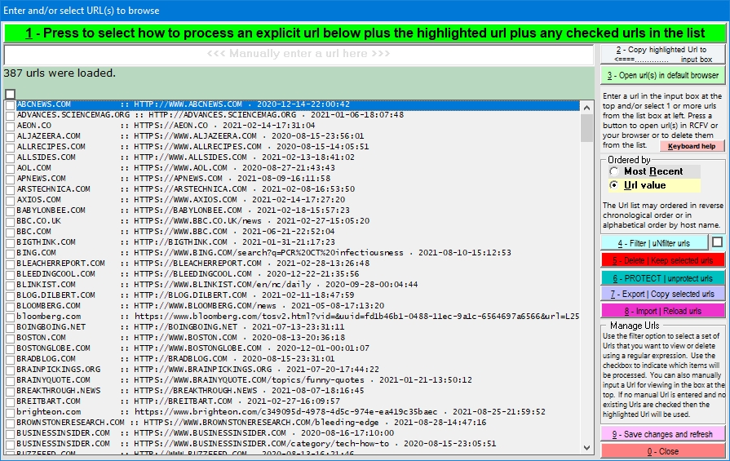Check the BREITBART.COM row checkbox
This screenshot has width=730, height=461.
coord(11,402)
